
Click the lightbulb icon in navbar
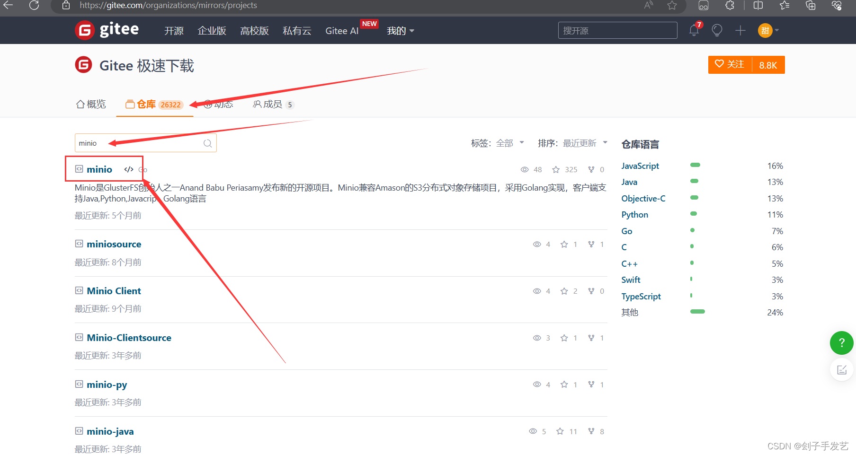tap(717, 30)
